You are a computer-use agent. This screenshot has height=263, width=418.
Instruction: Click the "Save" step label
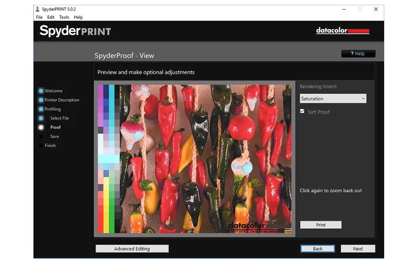tap(55, 136)
